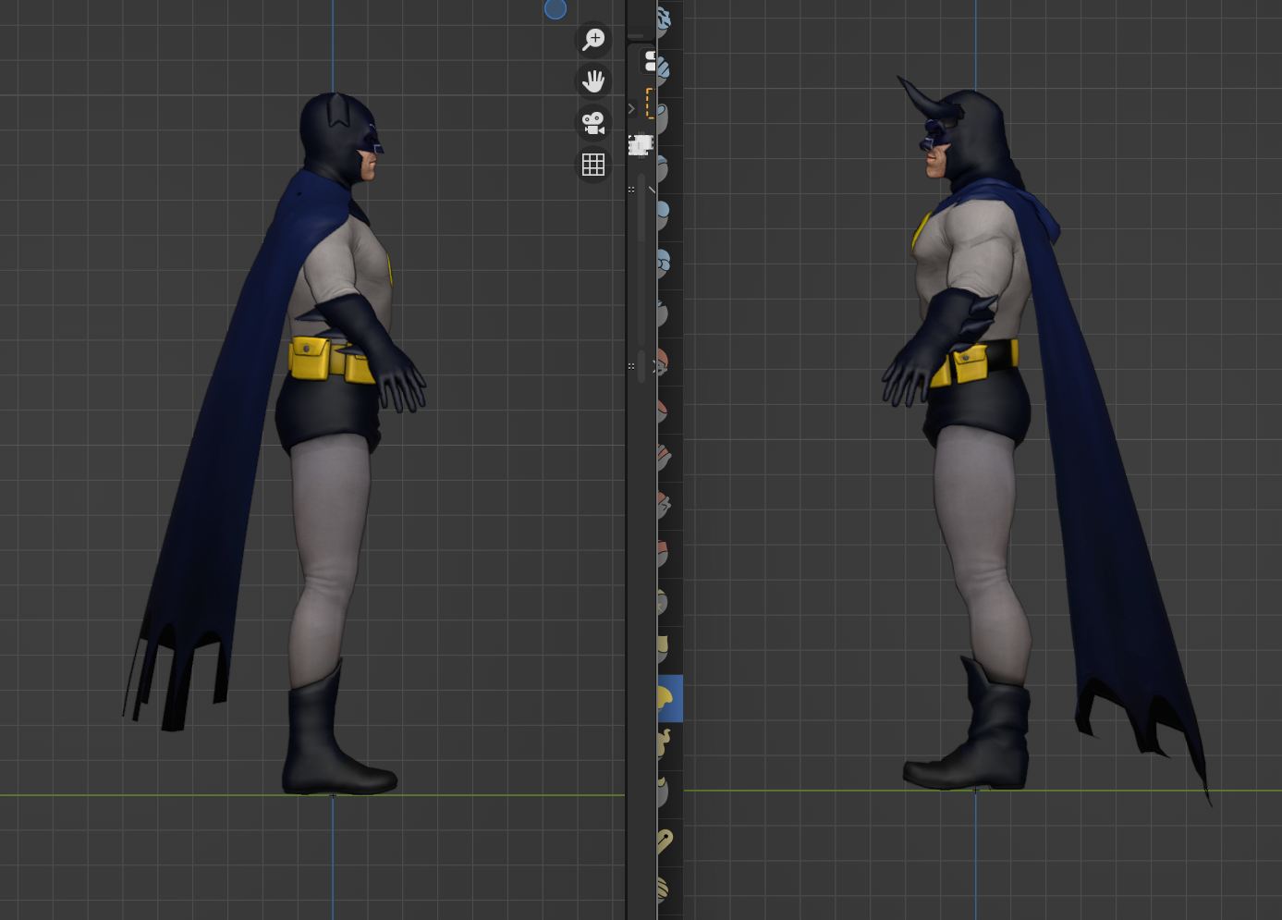
Task: Select the Thumb sculpt brush
Action: (x=670, y=793)
